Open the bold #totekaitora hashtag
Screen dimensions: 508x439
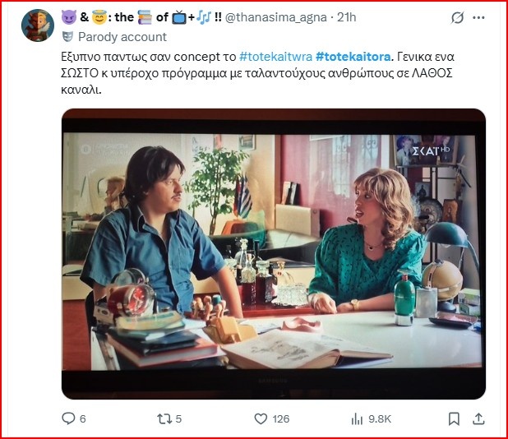click(353, 57)
